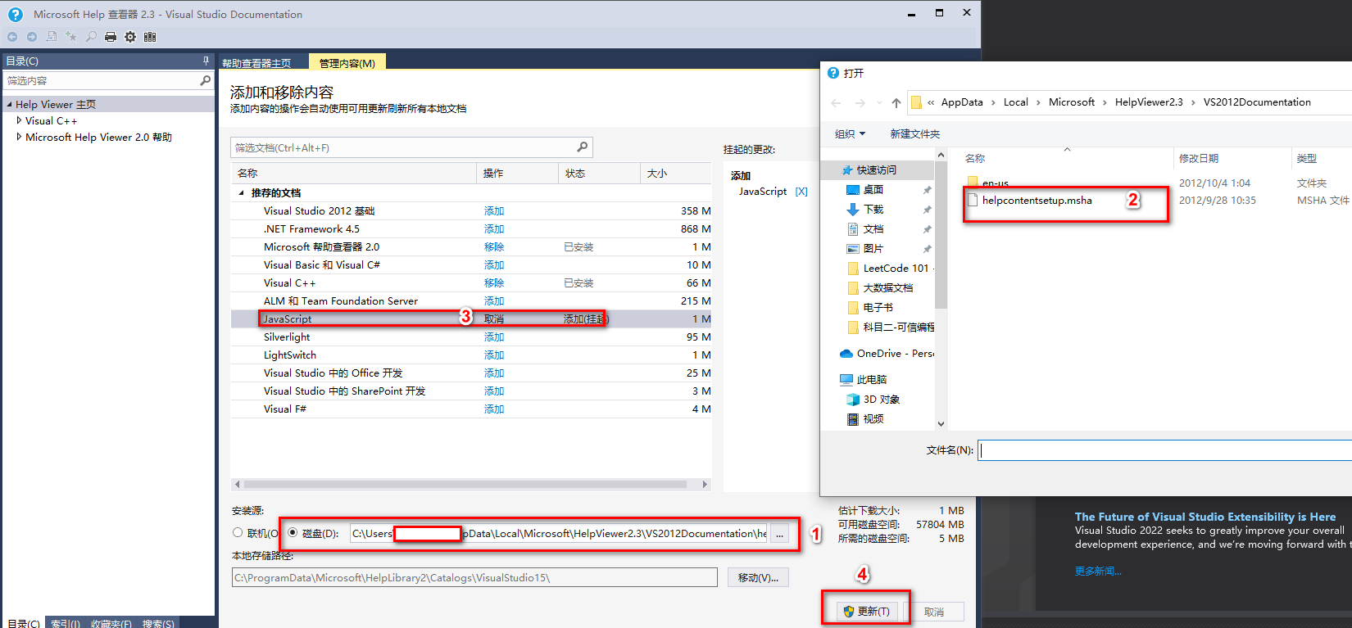1352x628 pixels.
Task: Click the 取消 button beside 更新
Action: pos(934,612)
